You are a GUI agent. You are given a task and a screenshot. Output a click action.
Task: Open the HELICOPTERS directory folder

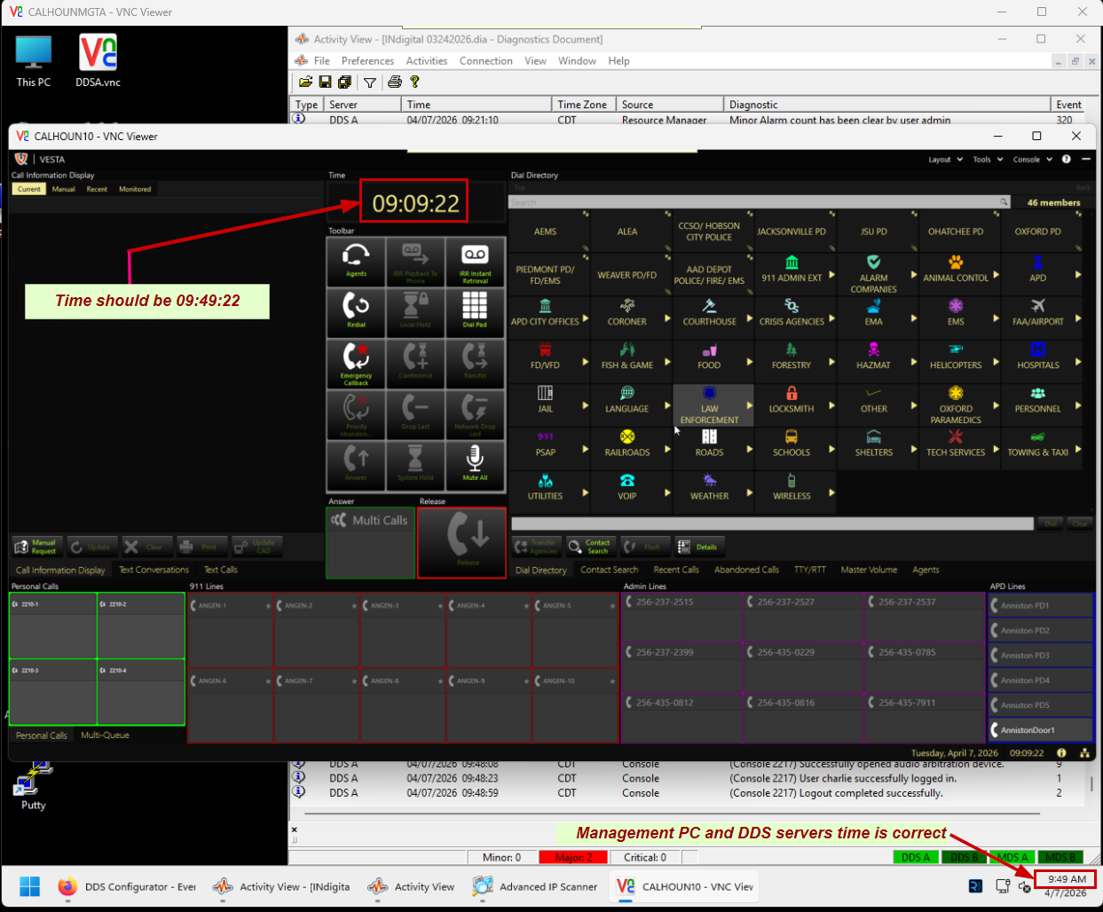coord(956,357)
